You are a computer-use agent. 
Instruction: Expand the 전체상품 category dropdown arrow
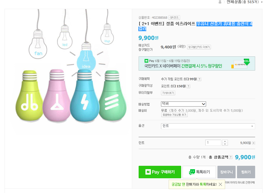(262, 2)
